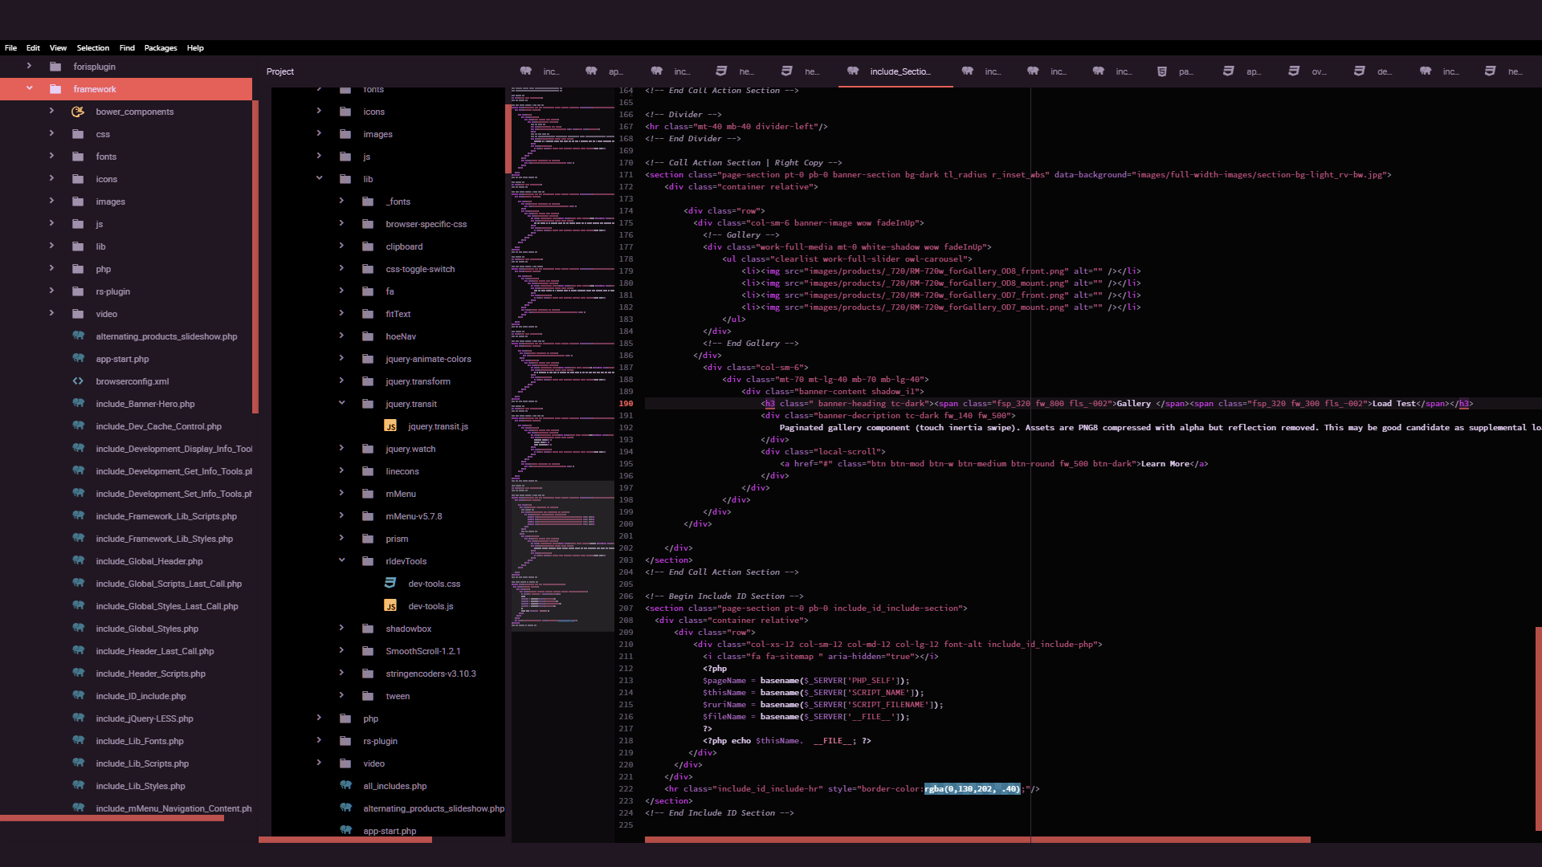
Task: Click the dev-tools.css file icon
Action: pyautogui.click(x=390, y=584)
